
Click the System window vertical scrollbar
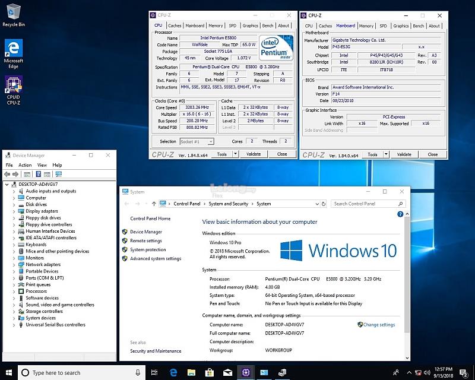[x=407, y=275]
